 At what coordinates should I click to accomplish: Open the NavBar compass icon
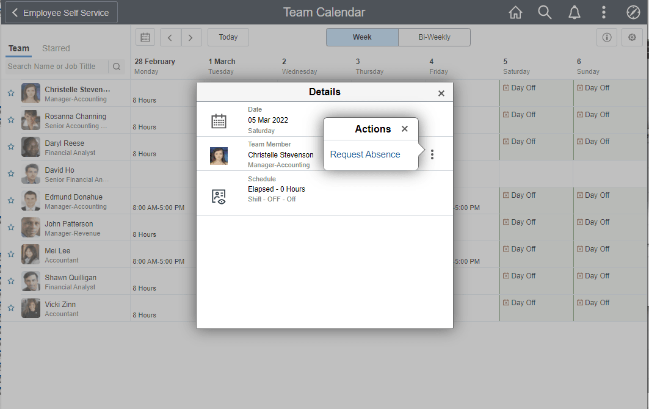[x=633, y=12]
